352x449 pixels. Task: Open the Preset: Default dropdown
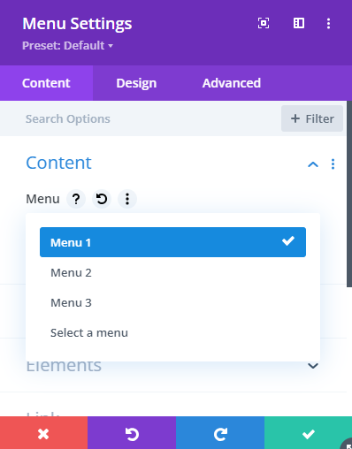coord(67,45)
